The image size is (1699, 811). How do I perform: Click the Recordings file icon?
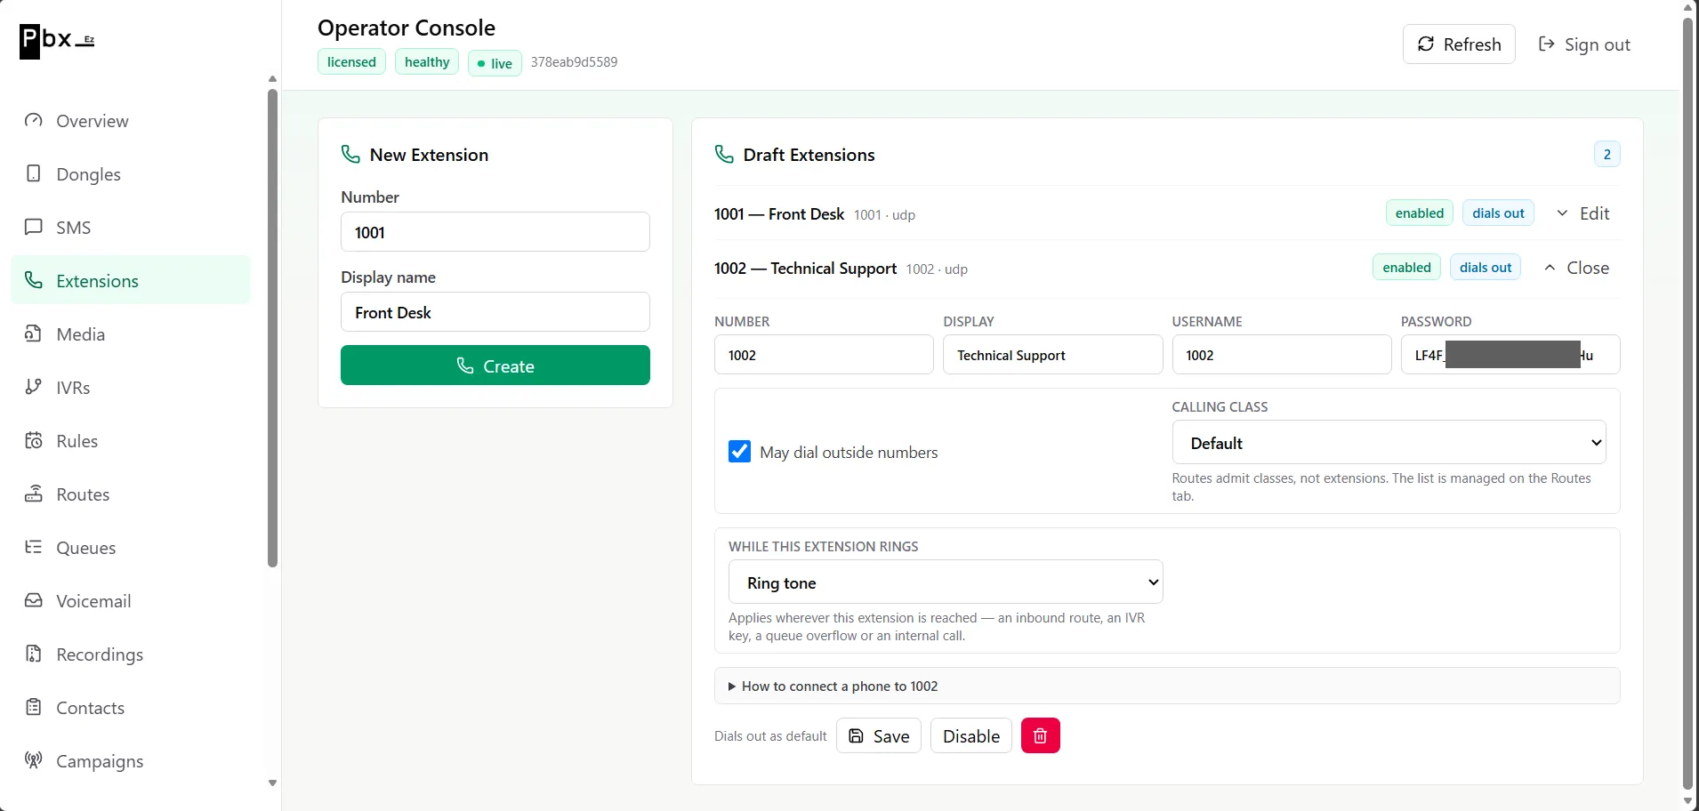coord(34,654)
